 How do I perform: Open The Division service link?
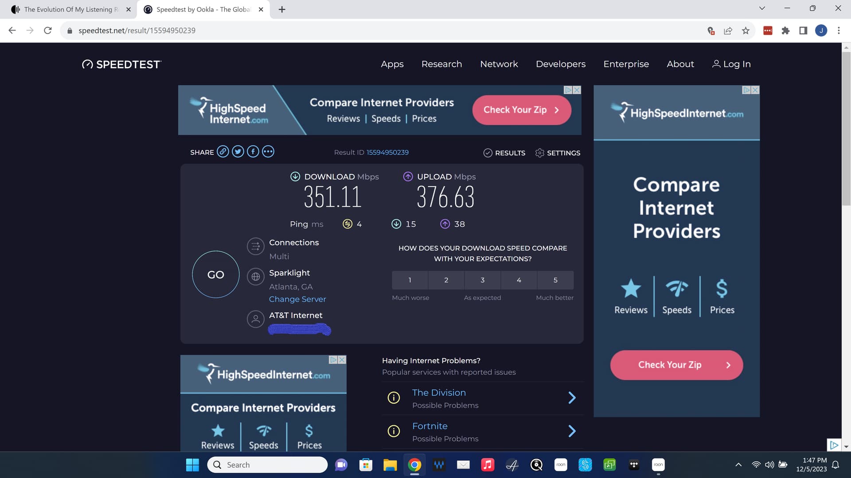439,393
